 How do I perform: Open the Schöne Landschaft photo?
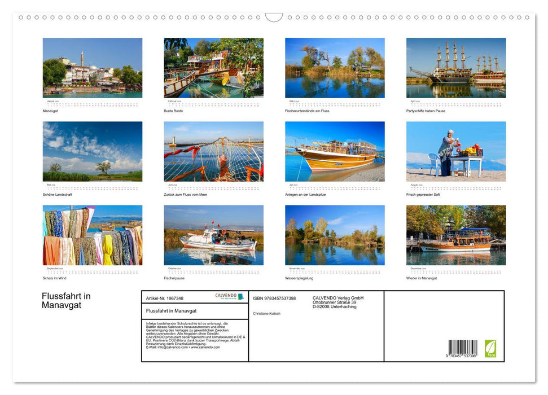point(93,151)
